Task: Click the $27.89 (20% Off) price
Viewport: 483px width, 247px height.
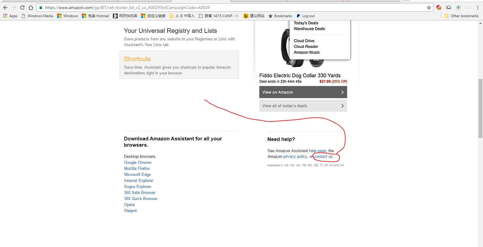Action: [333, 81]
